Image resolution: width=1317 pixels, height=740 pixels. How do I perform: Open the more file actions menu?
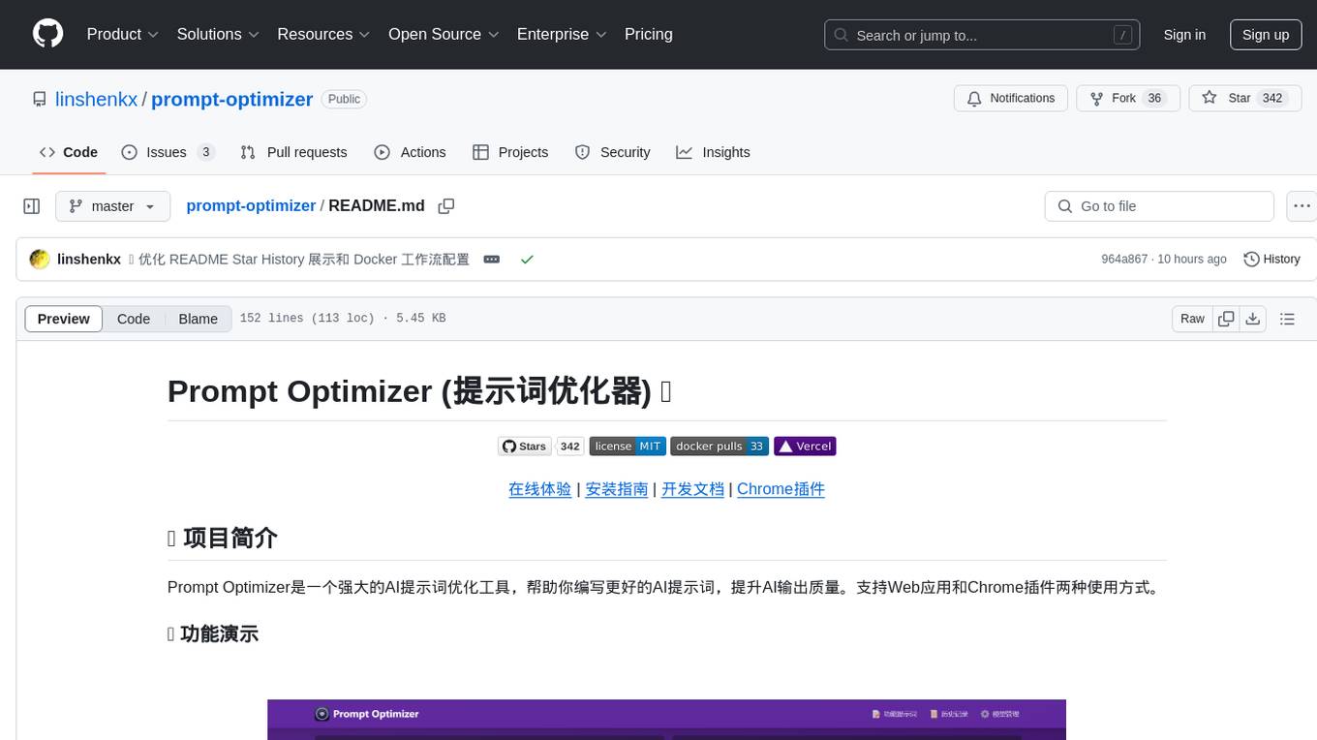(x=1302, y=206)
